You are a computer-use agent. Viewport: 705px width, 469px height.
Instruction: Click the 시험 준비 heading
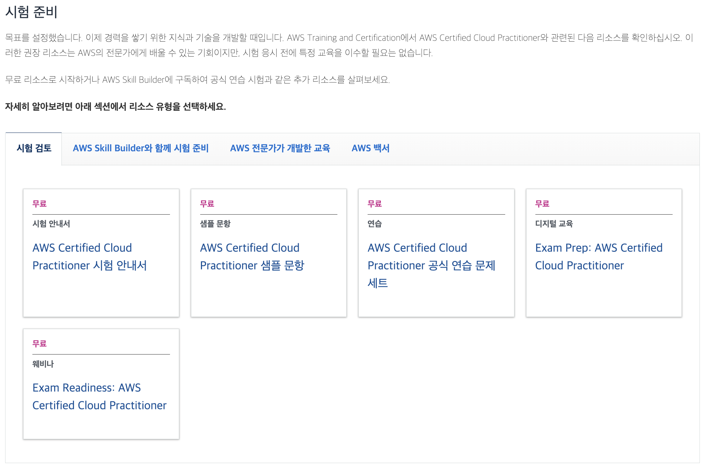pos(31,12)
